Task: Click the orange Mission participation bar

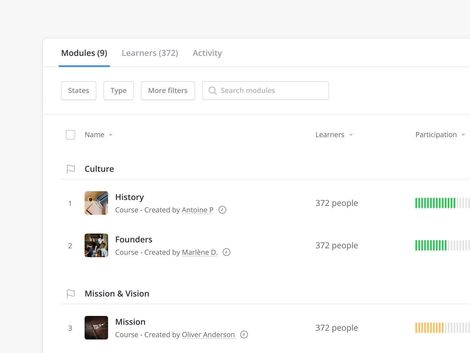Action: [x=442, y=328]
